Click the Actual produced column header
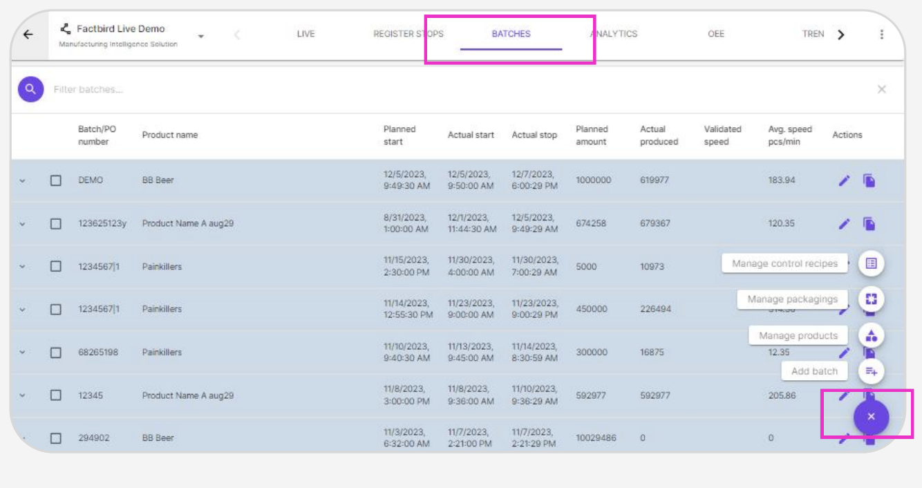Image resolution: width=922 pixels, height=488 pixels. point(659,135)
